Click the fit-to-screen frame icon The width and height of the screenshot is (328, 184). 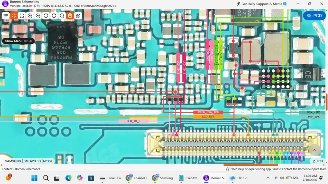click(x=22, y=16)
